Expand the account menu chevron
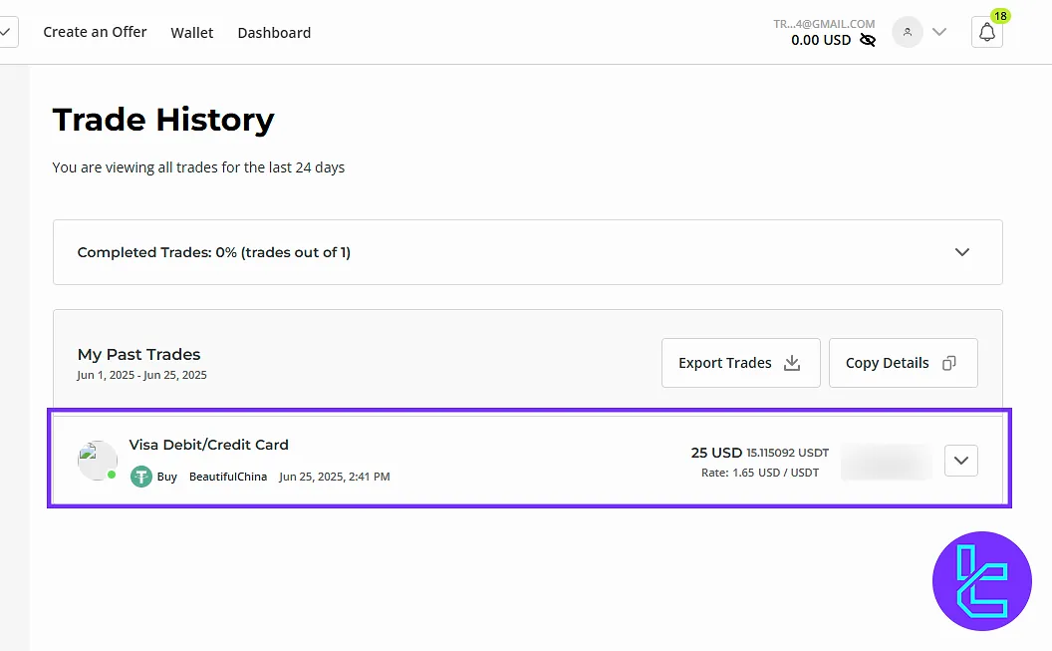 [939, 32]
